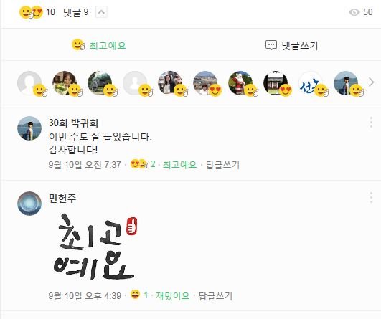Toggle 최고예요 on 박귀희's comment
Screen dimensions: 381x319
(179, 165)
